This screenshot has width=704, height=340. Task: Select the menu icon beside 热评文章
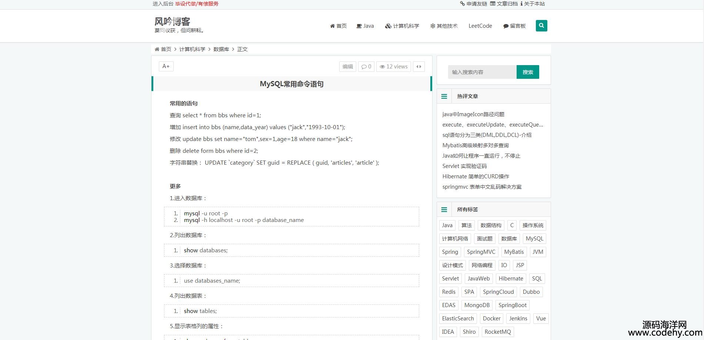click(444, 96)
